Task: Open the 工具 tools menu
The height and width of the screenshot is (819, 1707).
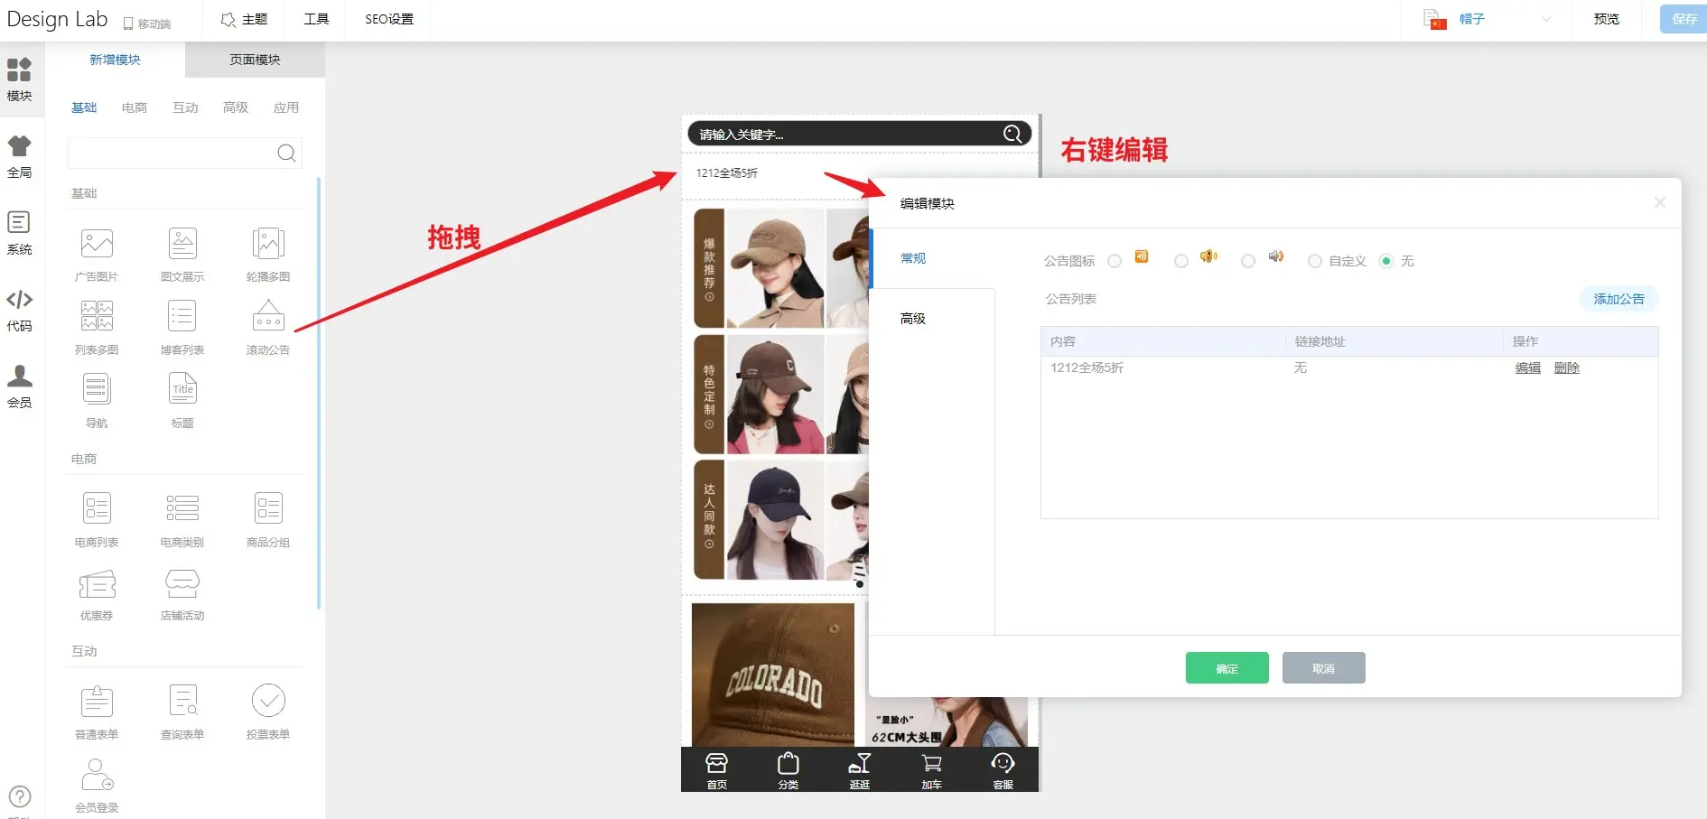Action: [x=316, y=19]
